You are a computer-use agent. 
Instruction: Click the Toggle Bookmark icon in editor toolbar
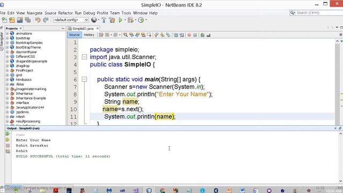click(x=168, y=35)
